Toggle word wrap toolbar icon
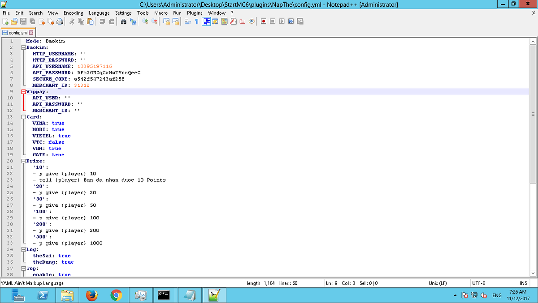 (187, 21)
